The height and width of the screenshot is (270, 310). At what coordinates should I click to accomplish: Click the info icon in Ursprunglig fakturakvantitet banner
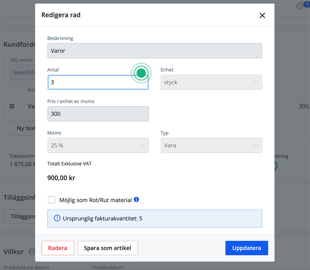pos(57,218)
